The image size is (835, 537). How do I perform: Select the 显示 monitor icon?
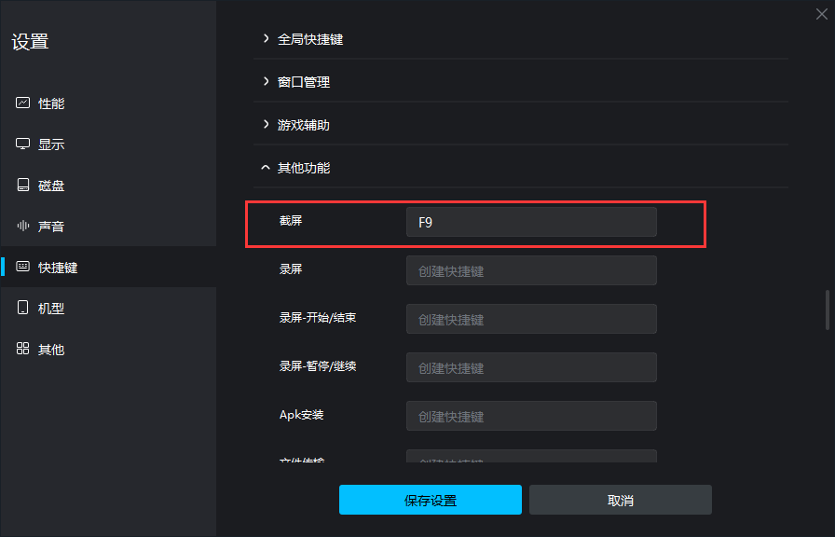pyautogui.click(x=22, y=144)
